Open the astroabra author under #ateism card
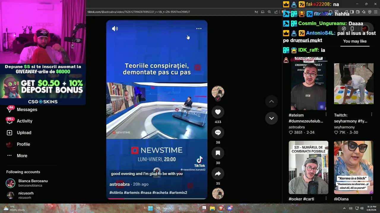The width and height of the screenshot is (380, 213). [x=297, y=127]
